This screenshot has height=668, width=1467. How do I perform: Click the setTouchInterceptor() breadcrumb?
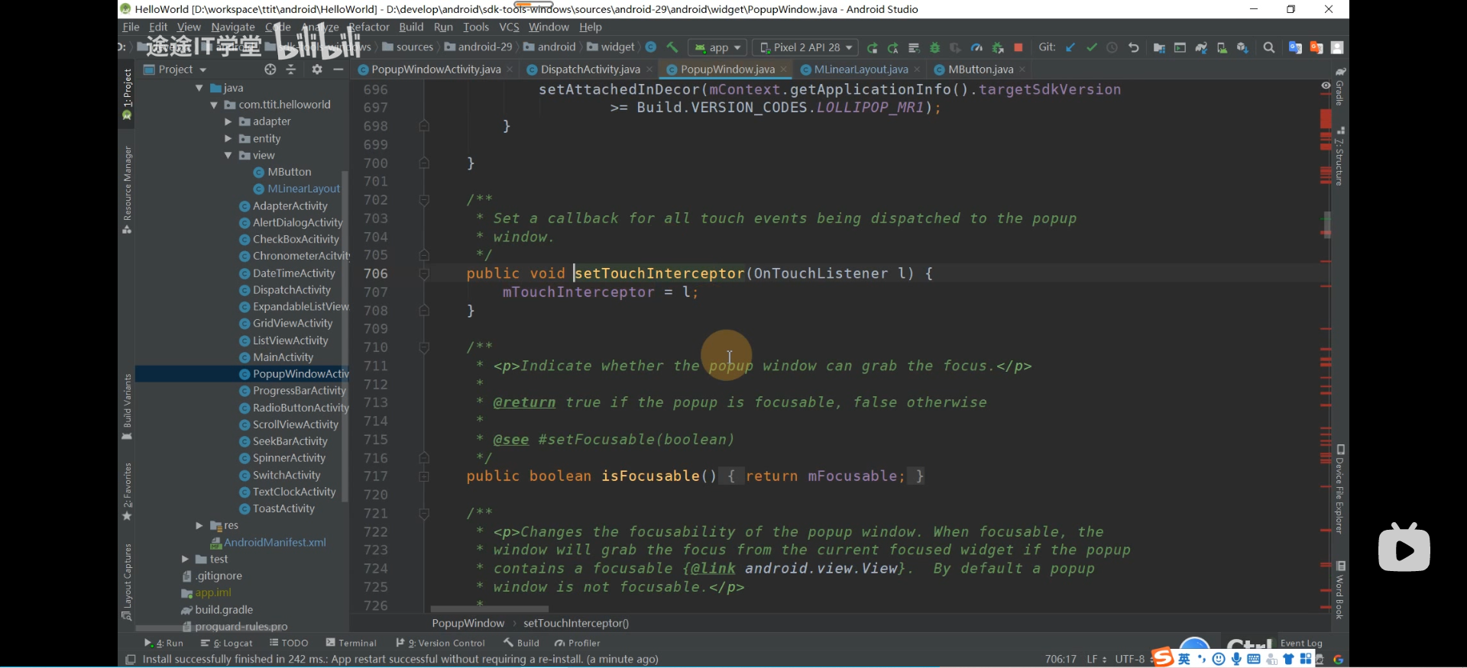[x=576, y=623]
